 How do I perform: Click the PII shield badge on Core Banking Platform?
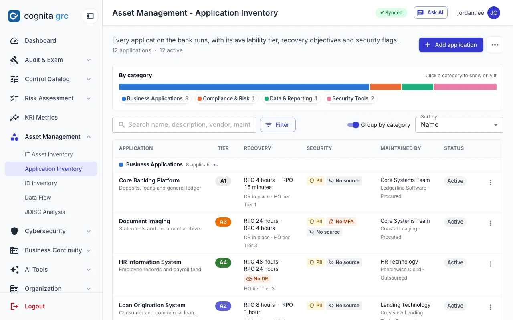[316, 181]
